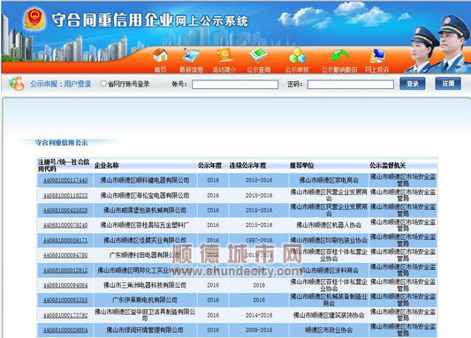Click the national emblem logo

point(34,19)
